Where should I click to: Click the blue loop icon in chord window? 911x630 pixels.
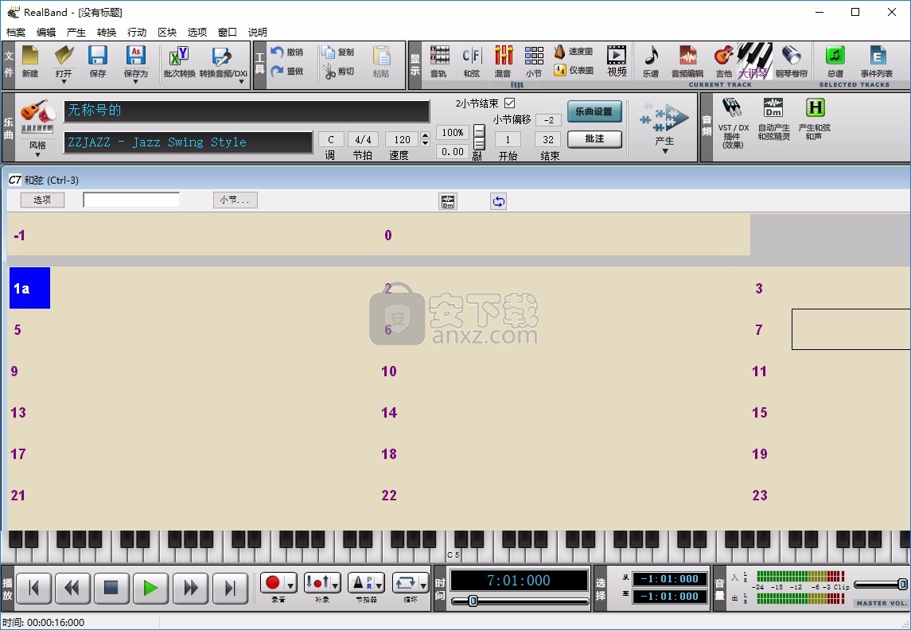(498, 201)
